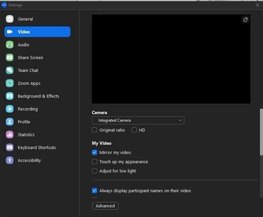Open Keyboard Shortcuts settings
Screen dimensions: 263x217
(37, 148)
